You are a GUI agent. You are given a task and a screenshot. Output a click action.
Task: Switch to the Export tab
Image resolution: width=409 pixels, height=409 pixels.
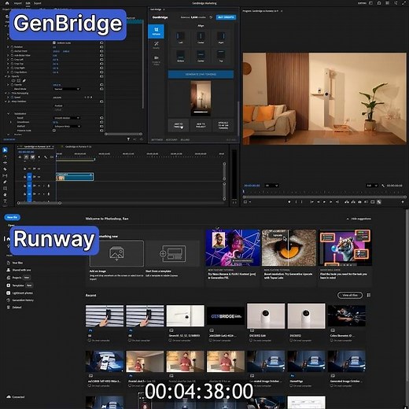pos(38,3)
